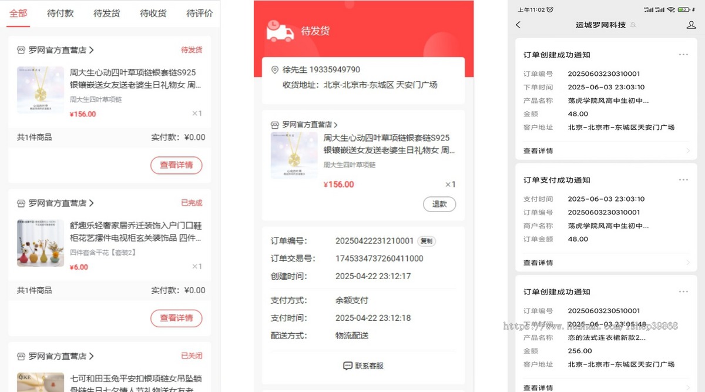Click shop icon in 已完成 order card
The width and height of the screenshot is (705, 392).
[x=21, y=203]
